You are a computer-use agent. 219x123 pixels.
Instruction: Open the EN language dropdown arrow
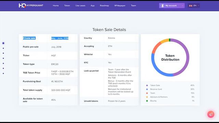(198, 6)
